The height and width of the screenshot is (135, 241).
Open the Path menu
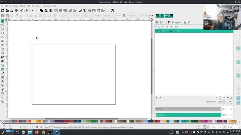[x=29, y=6]
